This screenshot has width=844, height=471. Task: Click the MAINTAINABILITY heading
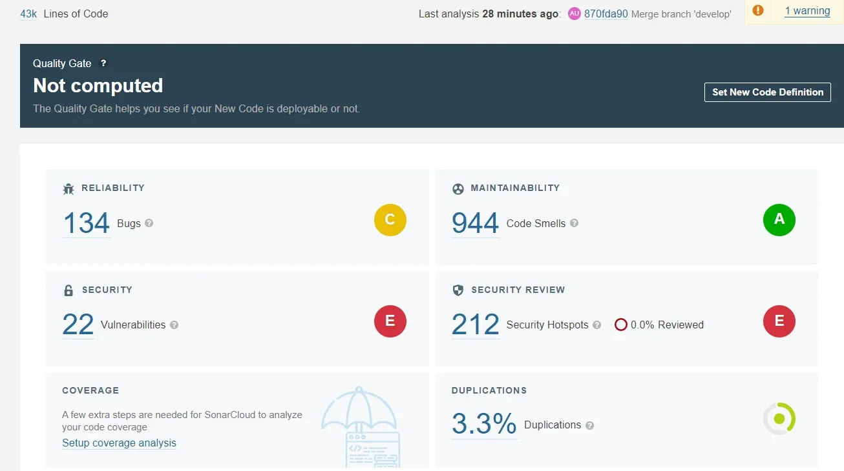pos(515,188)
